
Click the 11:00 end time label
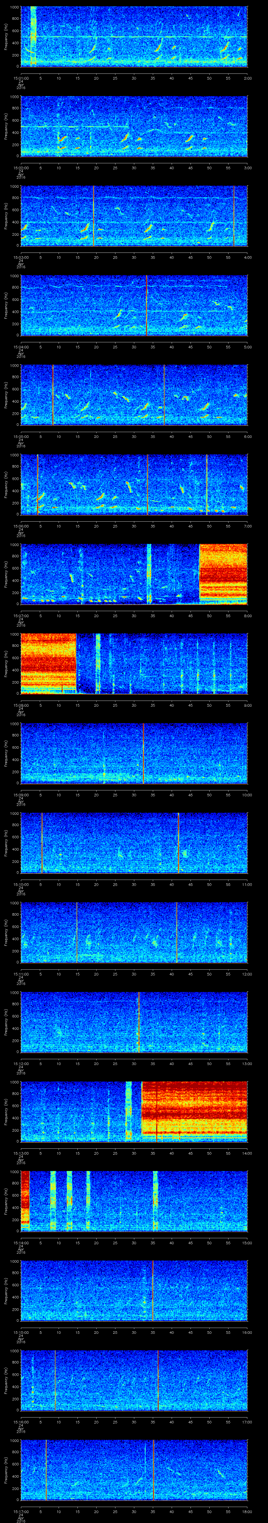pos(247,884)
